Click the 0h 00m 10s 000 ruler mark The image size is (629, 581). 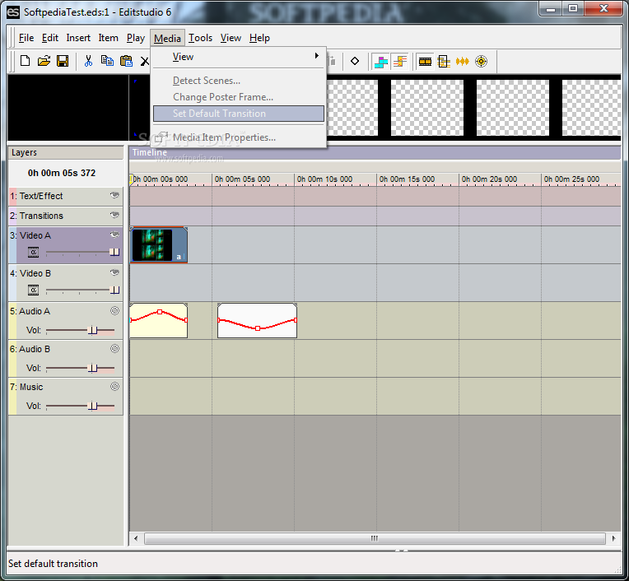point(324,179)
